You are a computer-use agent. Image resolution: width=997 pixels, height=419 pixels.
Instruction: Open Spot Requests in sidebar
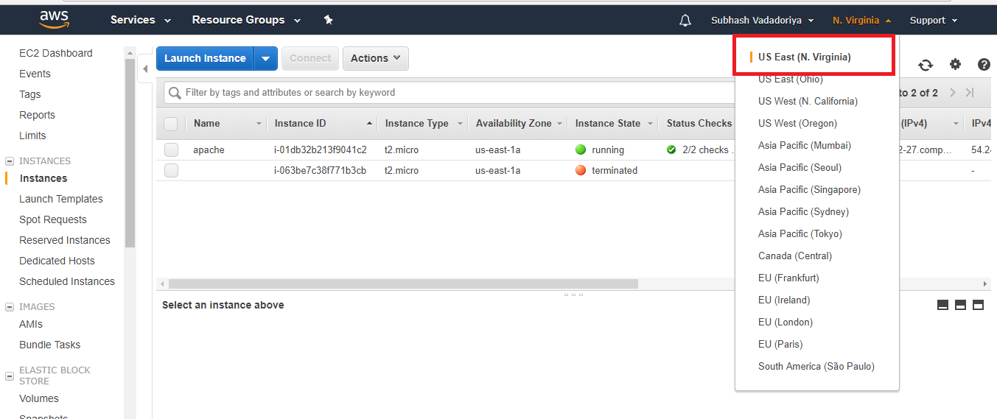53,219
